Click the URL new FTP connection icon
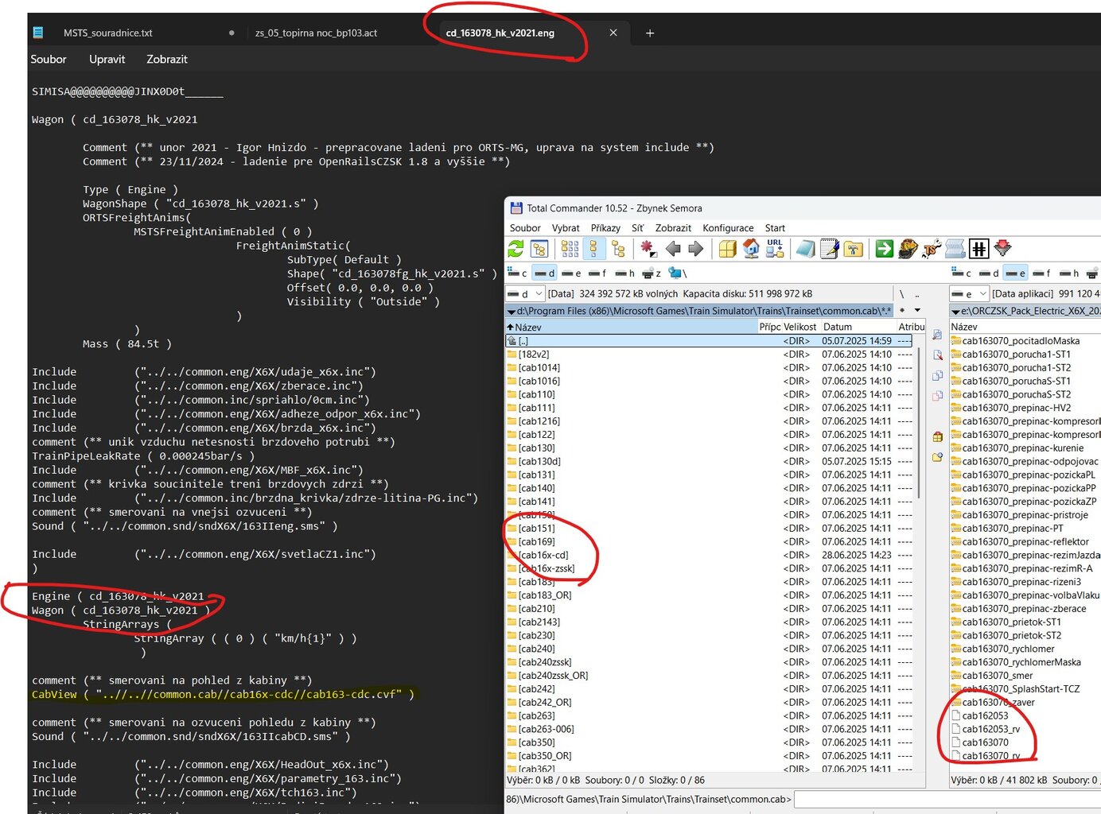The height and width of the screenshot is (814, 1101). coord(775,249)
